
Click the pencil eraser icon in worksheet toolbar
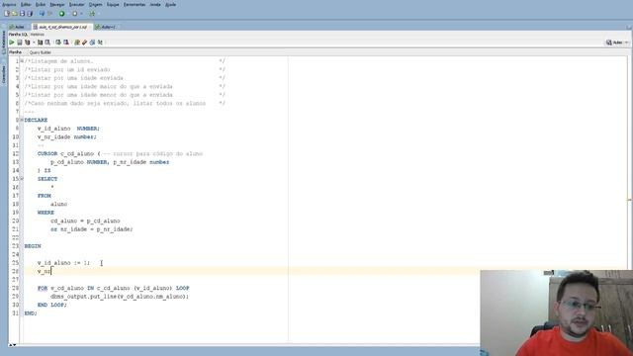tap(85, 43)
